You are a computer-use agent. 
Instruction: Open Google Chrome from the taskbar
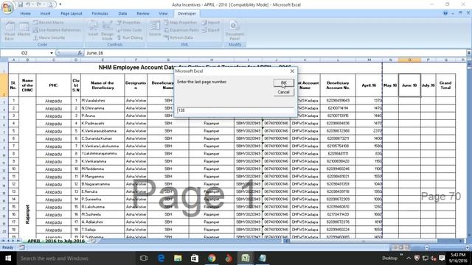coord(212,258)
